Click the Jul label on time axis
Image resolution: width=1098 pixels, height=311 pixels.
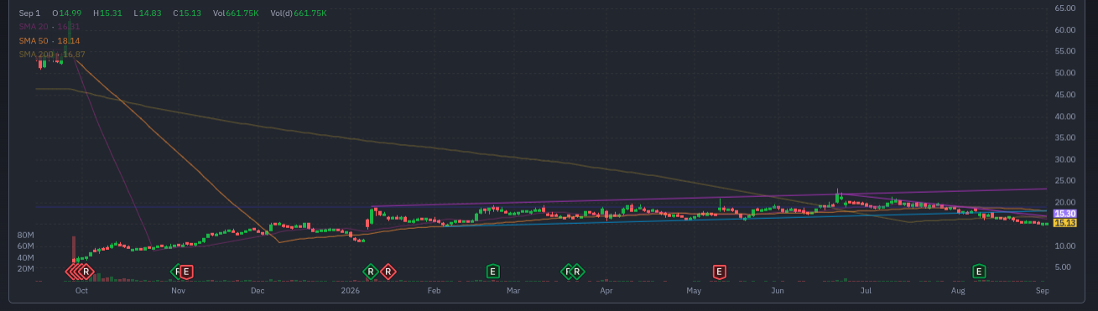[x=866, y=291]
